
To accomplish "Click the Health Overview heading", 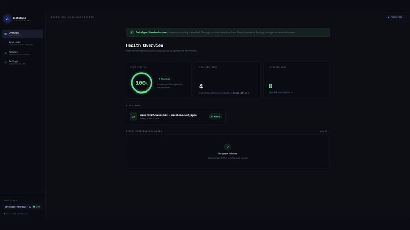I will click(x=145, y=45).
